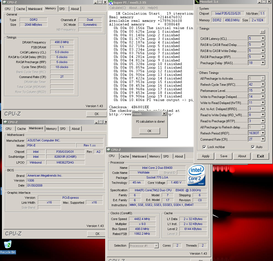
Task: Click the bottom CPU-Z processor window title icon
Action: pos(109,150)
